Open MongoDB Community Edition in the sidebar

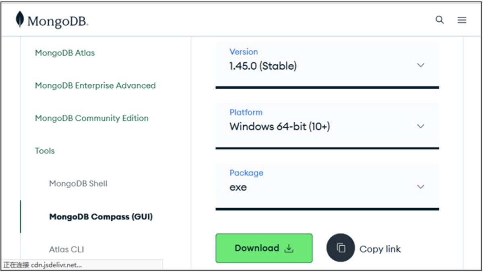92,118
